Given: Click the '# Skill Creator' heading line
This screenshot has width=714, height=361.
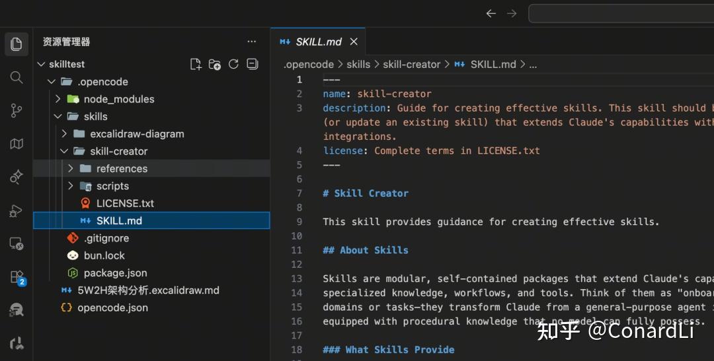Looking at the screenshot, I should (366, 193).
